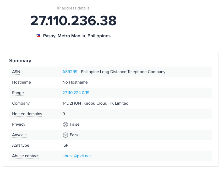The width and height of the screenshot is (224, 169).
Task: Click the Company label
Action: pyautogui.click(x=21, y=103)
